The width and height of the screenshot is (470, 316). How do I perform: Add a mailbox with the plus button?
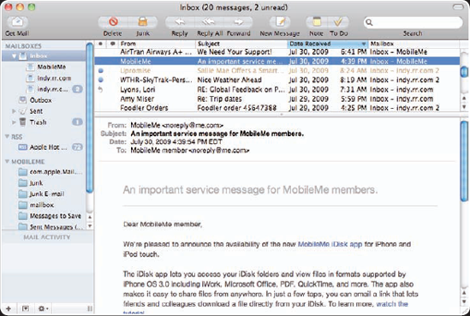9,308
